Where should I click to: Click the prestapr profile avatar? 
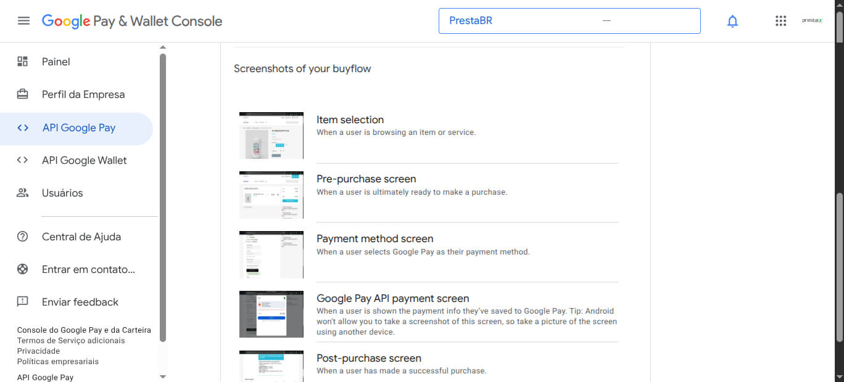point(811,20)
